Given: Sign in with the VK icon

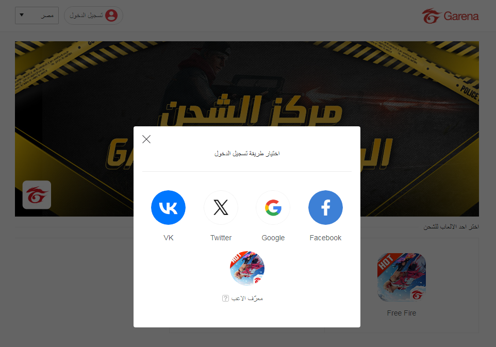Looking at the screenshot, I should (168, 207).
